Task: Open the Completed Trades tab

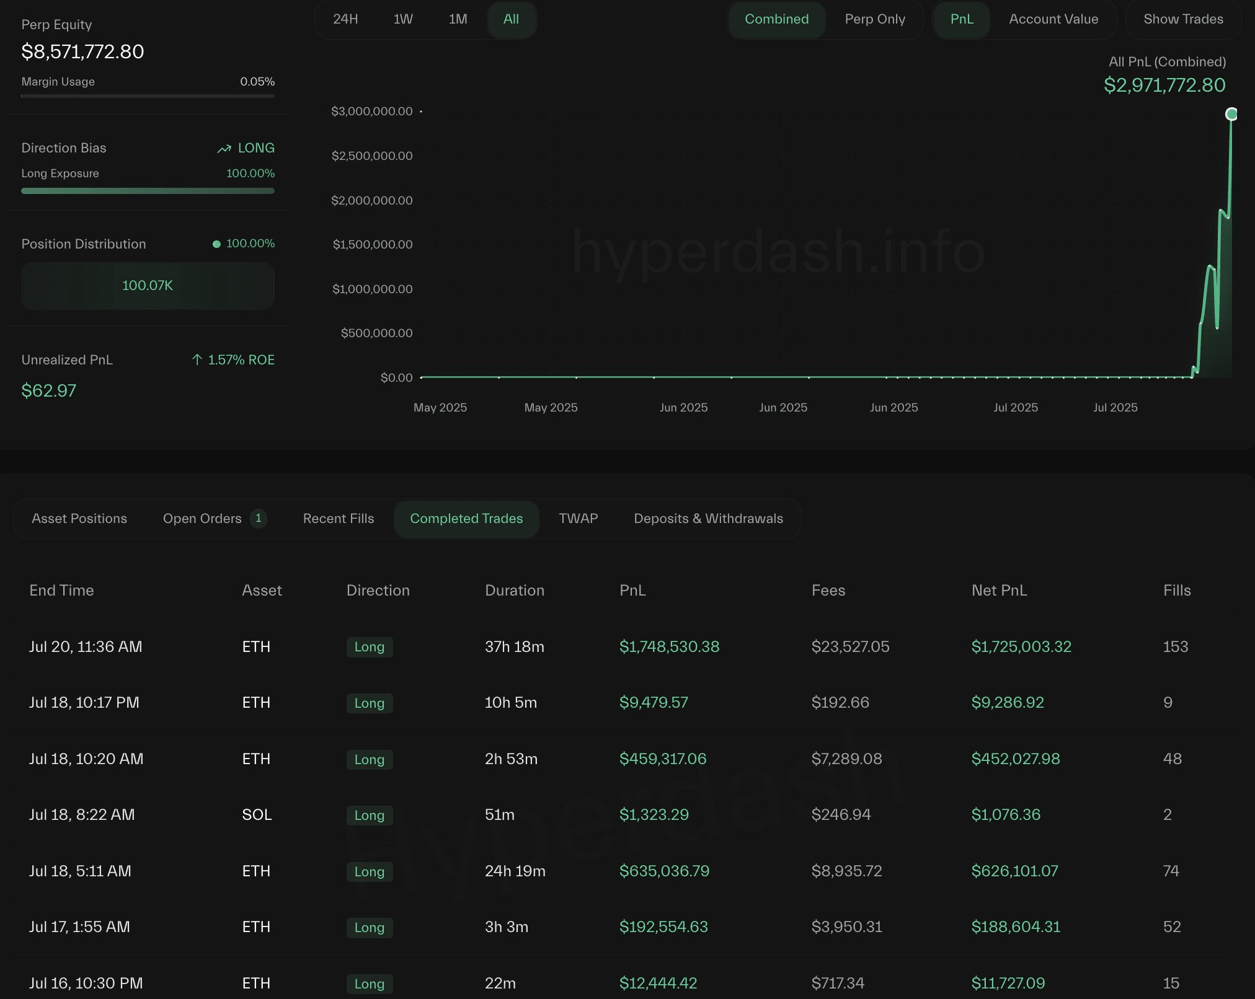Action: [466, 519]
